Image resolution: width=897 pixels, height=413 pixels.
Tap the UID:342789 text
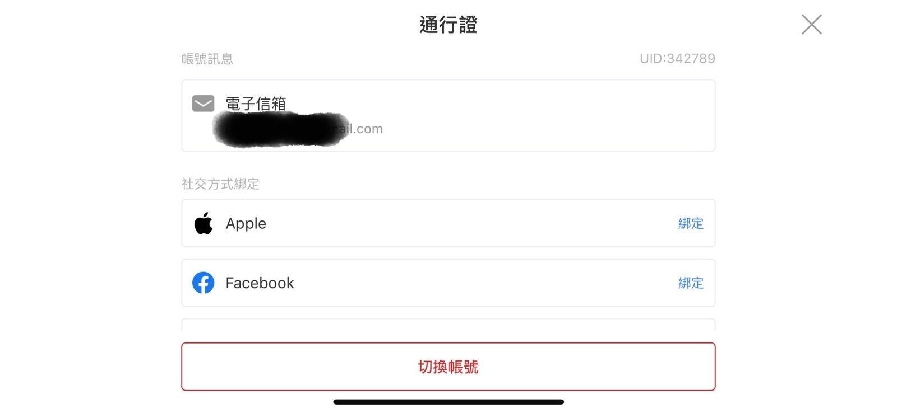(677, 58)
